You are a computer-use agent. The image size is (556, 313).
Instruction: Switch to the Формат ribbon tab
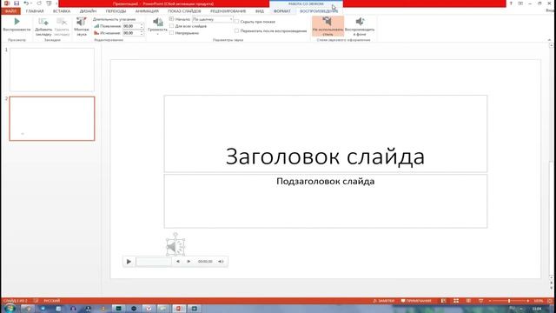pos(281,11)
